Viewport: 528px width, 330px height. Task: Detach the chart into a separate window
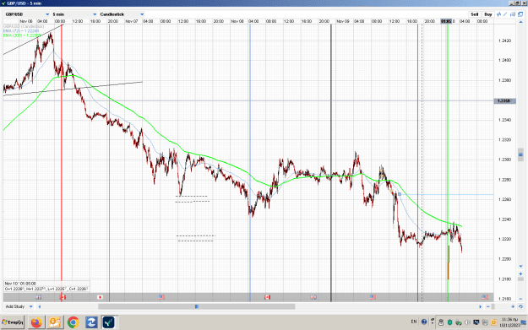click(520, 14)
